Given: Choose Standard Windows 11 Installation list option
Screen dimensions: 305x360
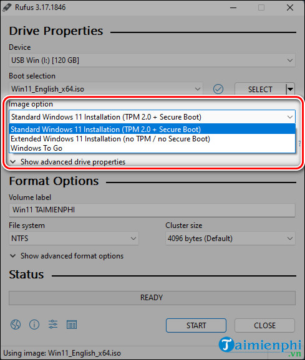Looking at the screenshot, I should pyautogui.click(x=152, y=130).
